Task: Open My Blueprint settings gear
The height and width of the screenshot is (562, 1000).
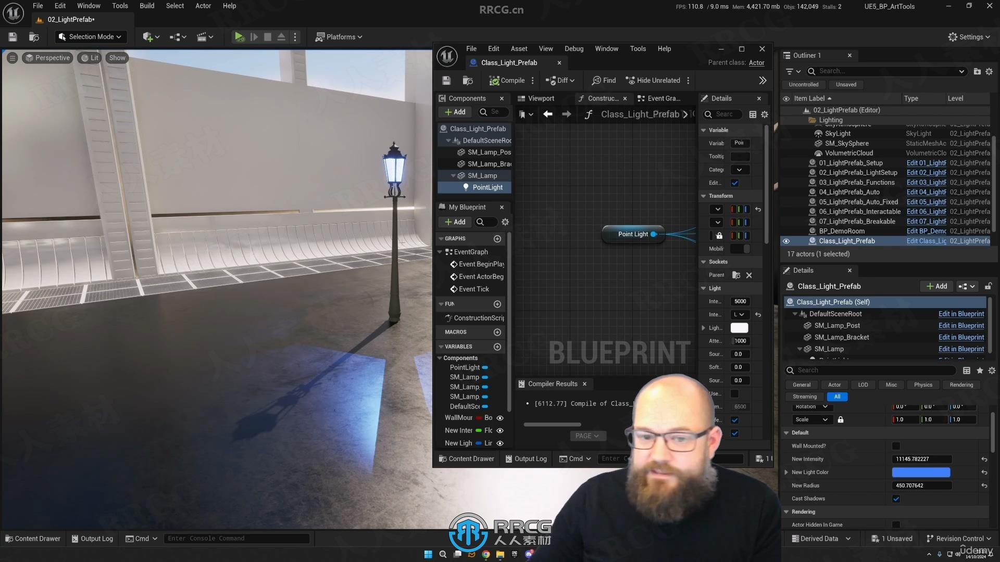Action: click(x=505, y=222)
